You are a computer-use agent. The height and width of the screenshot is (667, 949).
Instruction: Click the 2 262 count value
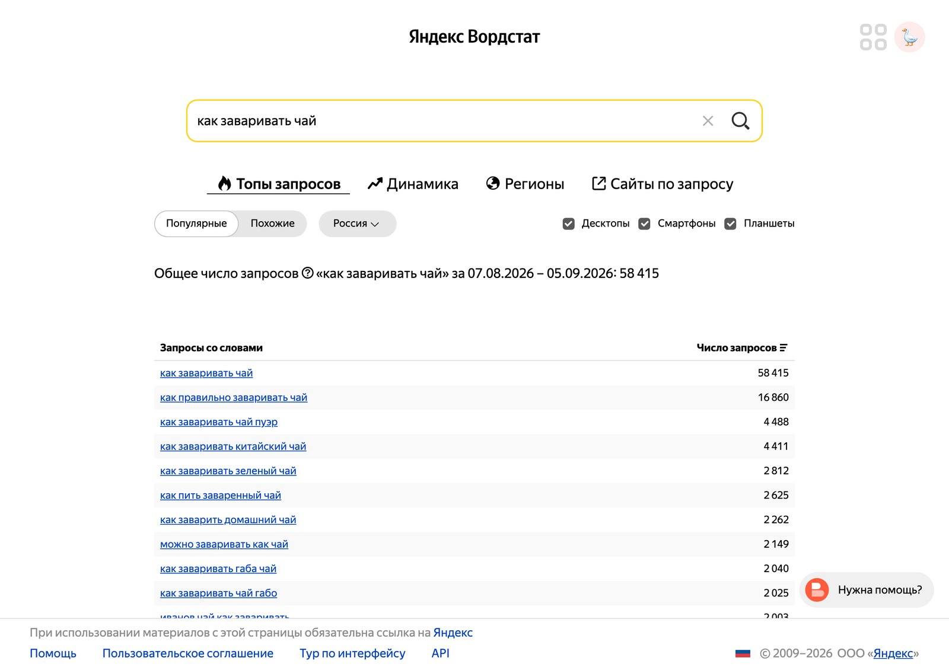(x=776, y=519)
